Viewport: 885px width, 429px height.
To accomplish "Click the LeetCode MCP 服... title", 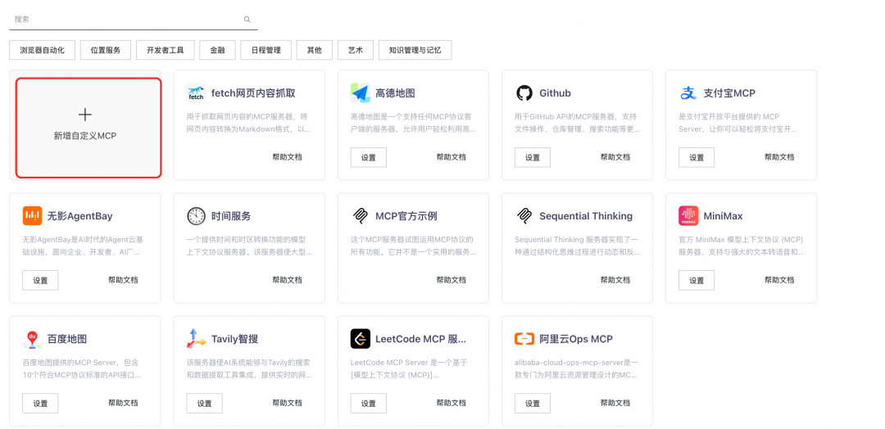I will coord(420,339).
